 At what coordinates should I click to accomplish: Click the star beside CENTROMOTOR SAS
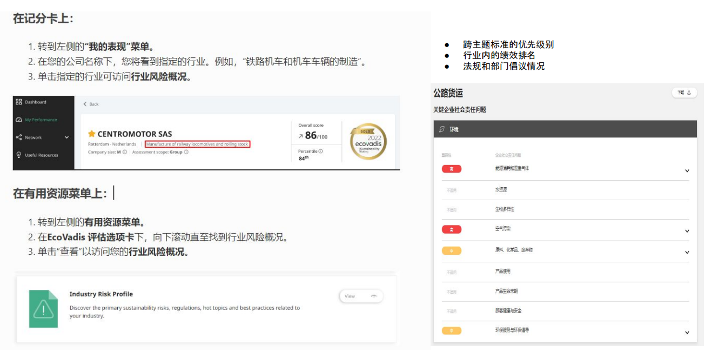point(91,134)
